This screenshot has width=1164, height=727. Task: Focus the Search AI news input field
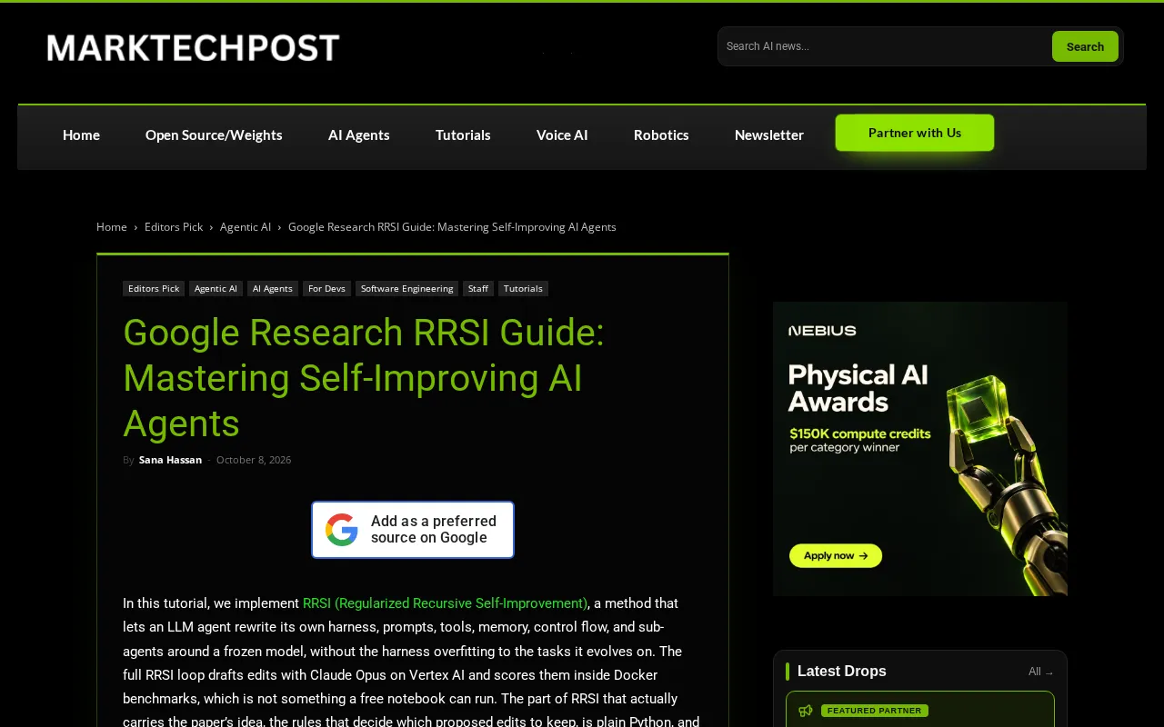pos(884,46)
